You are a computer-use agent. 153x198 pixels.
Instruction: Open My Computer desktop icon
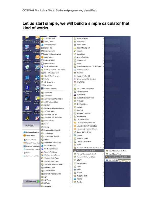[x=27, y=48]
